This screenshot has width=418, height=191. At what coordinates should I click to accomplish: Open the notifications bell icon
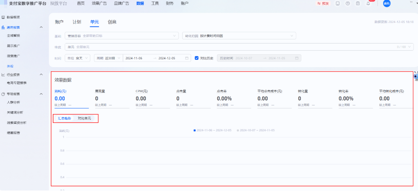(x=368, y=4)
